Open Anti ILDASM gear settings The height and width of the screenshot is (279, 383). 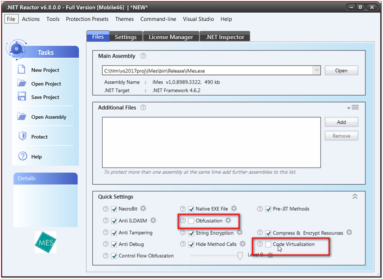(153, 220)
